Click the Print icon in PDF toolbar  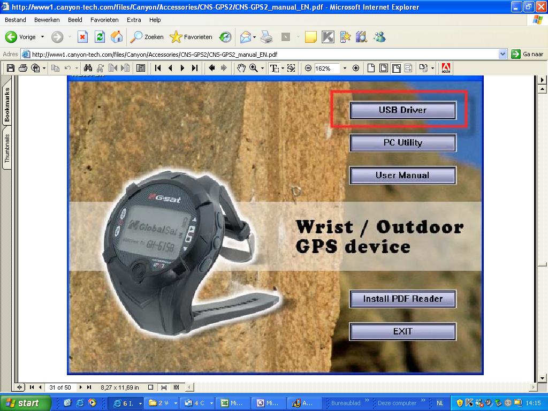(23, 68)
